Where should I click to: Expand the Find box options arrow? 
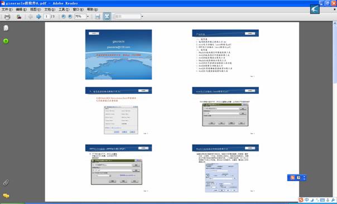(142, 16)
